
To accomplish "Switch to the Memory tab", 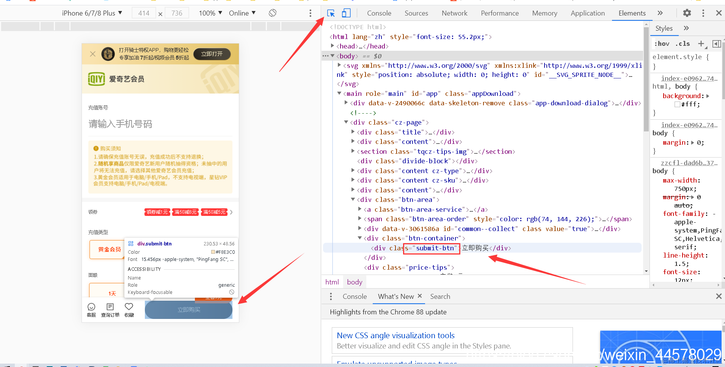I will 545,13.
